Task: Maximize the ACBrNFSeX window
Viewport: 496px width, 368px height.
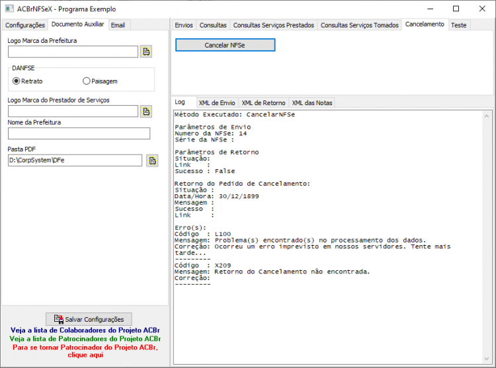Action: (x=456, y=9)
